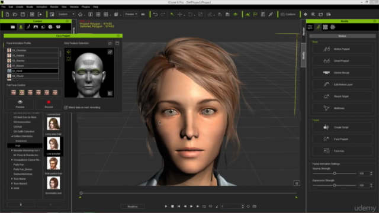Viewport: 379px width, 213px height.
Task: Click the Create Script button
Action: point(342,127)
